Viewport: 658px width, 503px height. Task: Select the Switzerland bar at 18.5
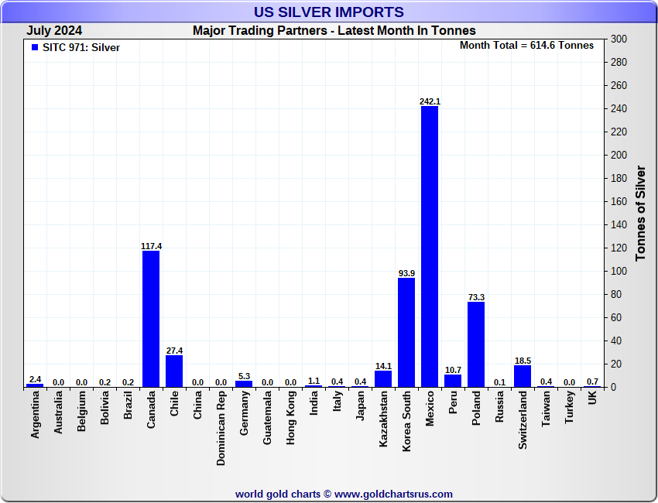[x=523, y=376]
